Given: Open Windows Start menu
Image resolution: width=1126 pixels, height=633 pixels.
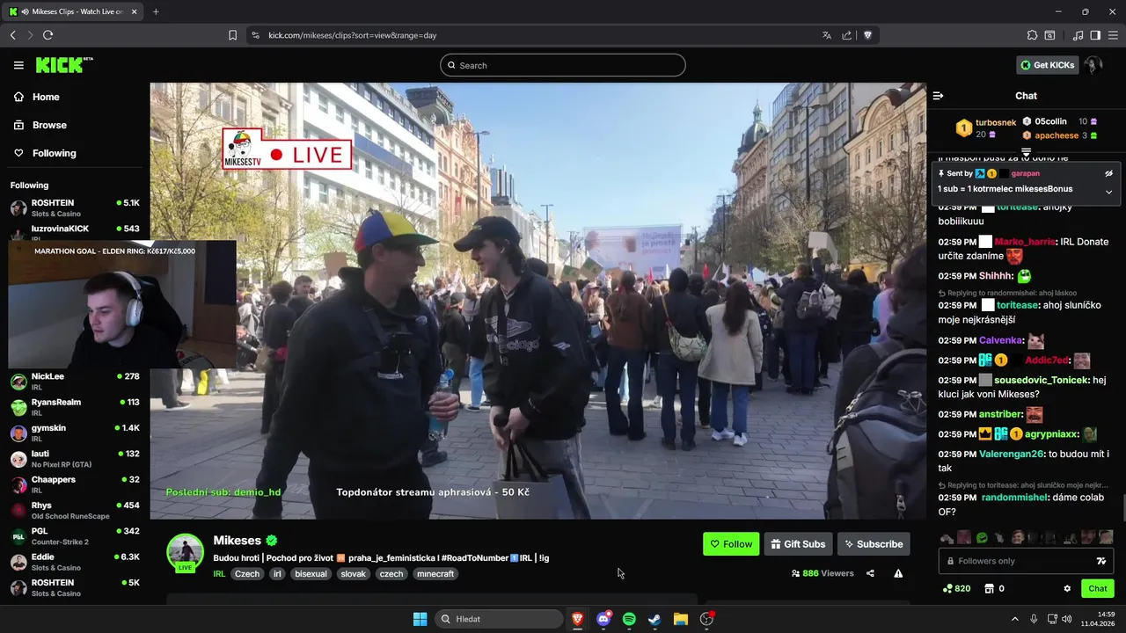Looking at the screenshot, I should (x=420, y=619).
